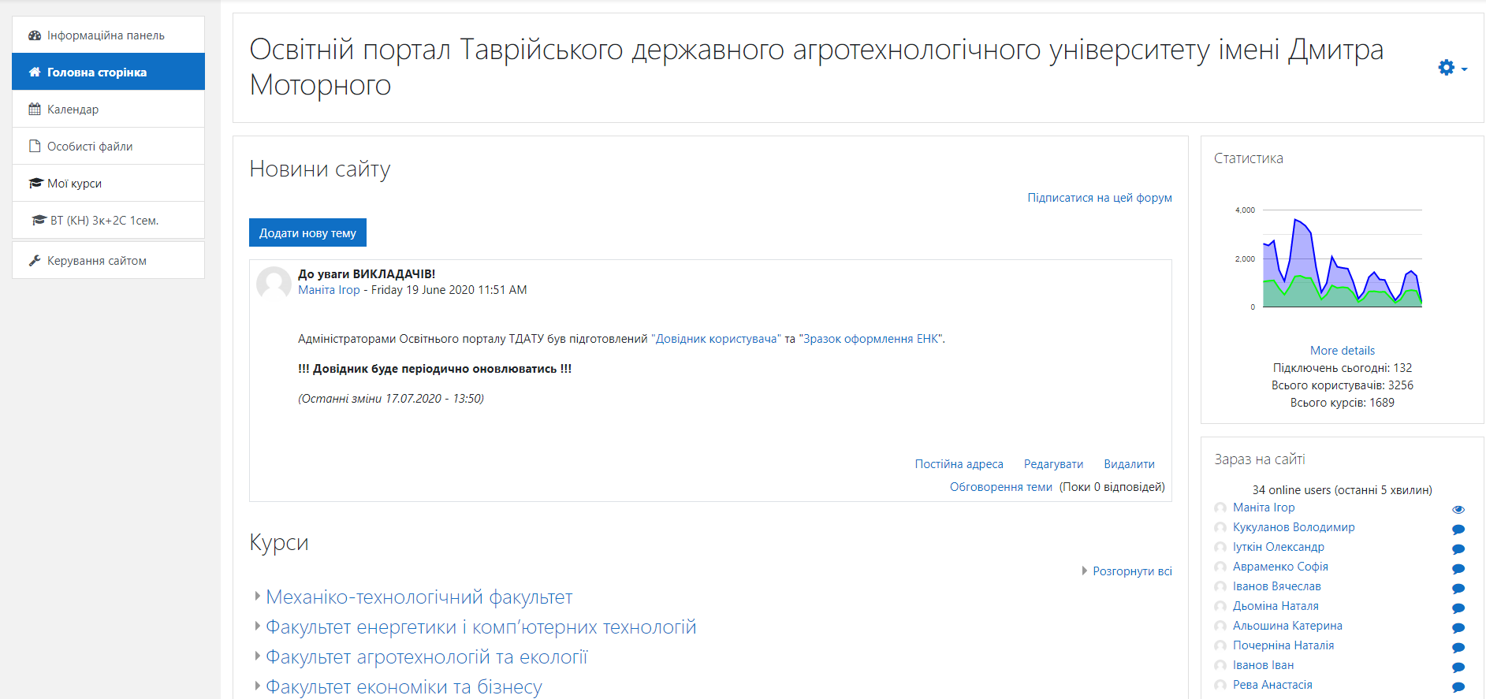Image resolution: width=1486 pixels, height=699 pixels.
Task: Click Видалити link on the post
Action: 1129,464
